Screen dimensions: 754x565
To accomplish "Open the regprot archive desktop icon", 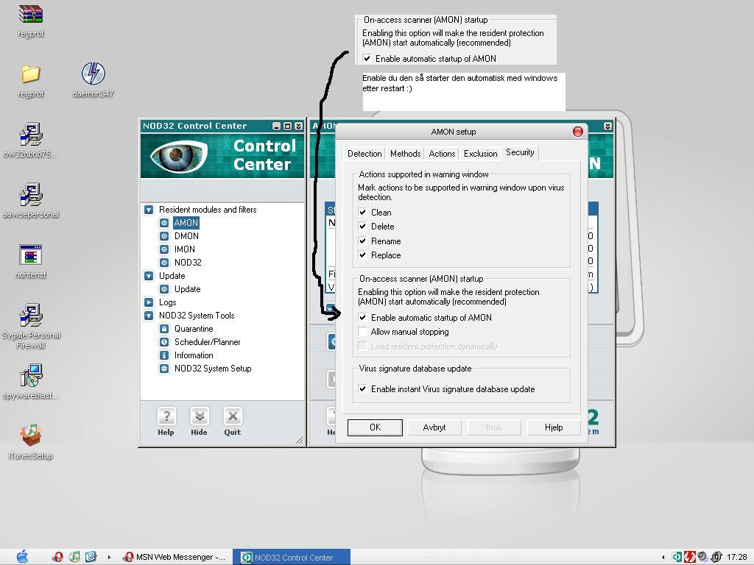I will point(31,14).
